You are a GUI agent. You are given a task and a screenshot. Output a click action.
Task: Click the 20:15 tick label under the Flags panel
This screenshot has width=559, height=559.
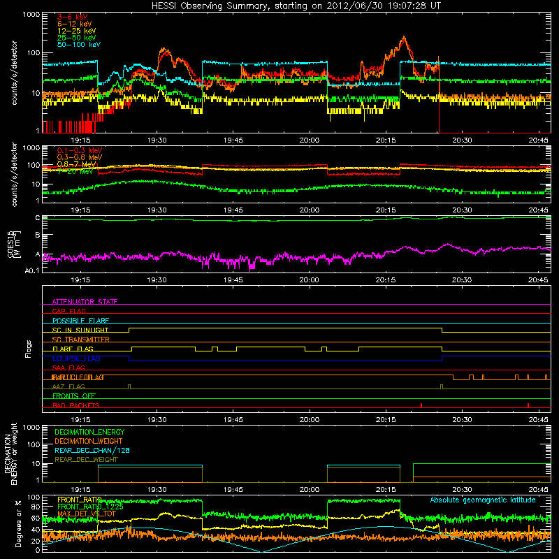386,420
